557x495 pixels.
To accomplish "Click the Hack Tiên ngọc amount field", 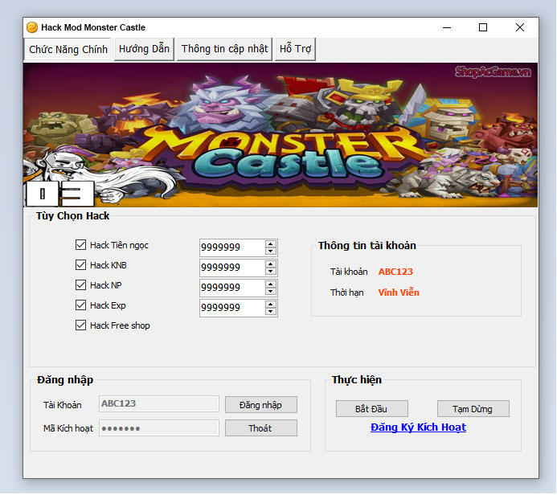I will (232, 247).
